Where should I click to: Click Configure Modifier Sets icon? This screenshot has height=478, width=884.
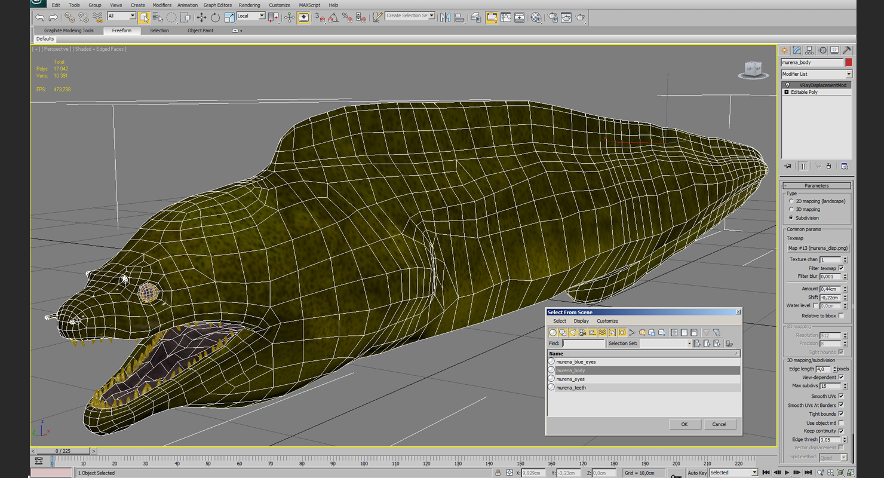point(845,166)
